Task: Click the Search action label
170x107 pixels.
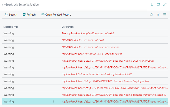Action: point(13,15)
